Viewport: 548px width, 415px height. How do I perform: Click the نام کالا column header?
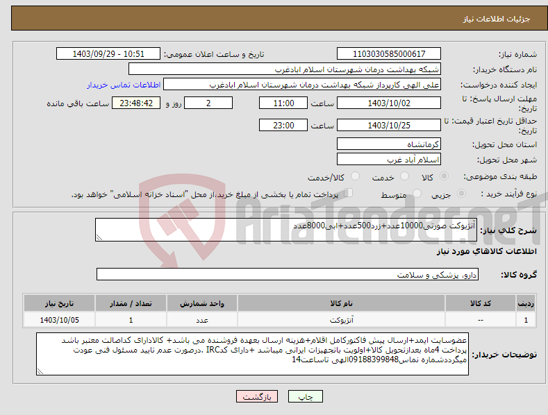click(341, 303)
